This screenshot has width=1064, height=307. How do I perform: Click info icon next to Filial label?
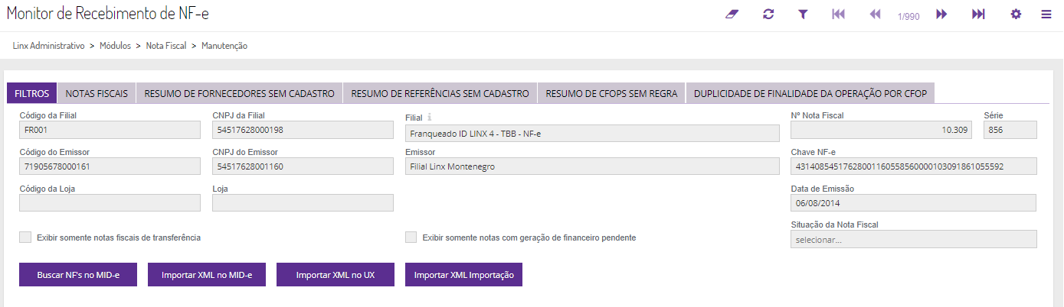click(x=430, y=118)
